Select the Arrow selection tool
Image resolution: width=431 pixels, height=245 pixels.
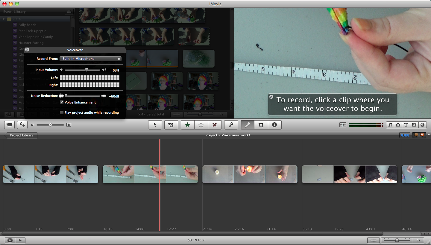coord(155,125)
